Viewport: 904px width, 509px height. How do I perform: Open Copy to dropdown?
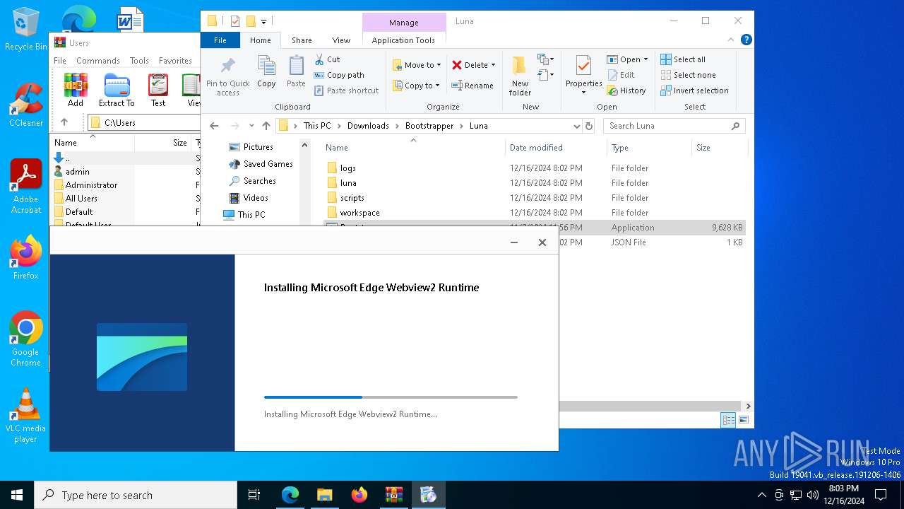(417, 86)
